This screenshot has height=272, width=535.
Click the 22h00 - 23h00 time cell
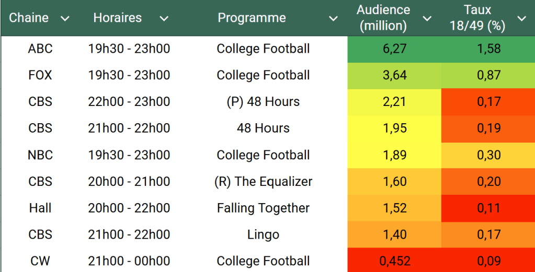[129, 102]
